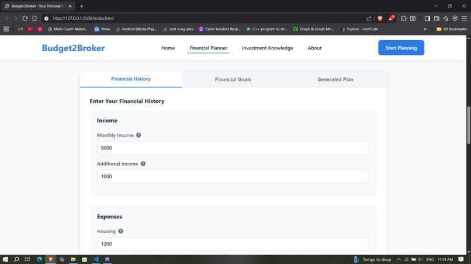Click the Start Planning button
The height and width of the screenshot is (264, 471).
[401, 48]
